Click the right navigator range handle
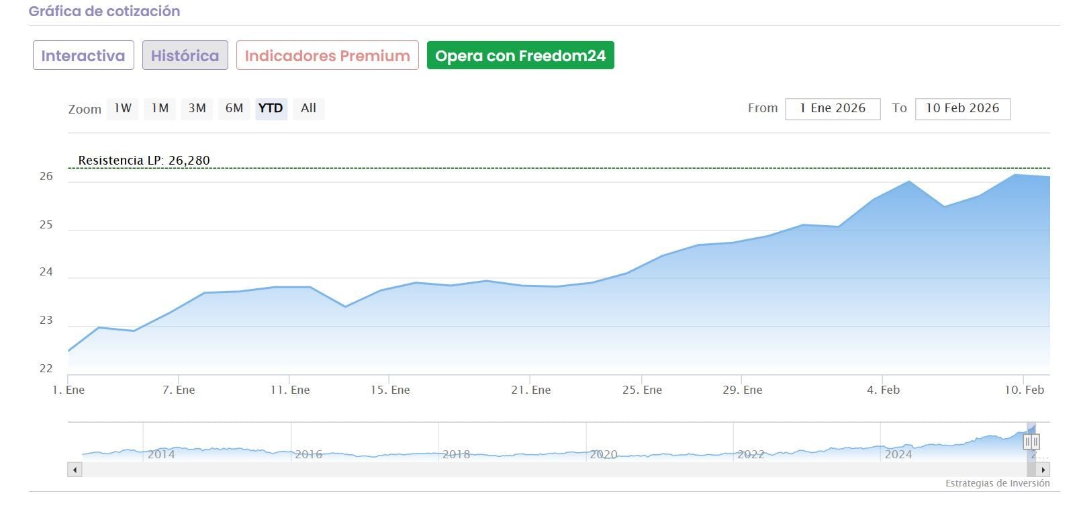Viewport: 1081px width, 508px height. [1036, 441]
